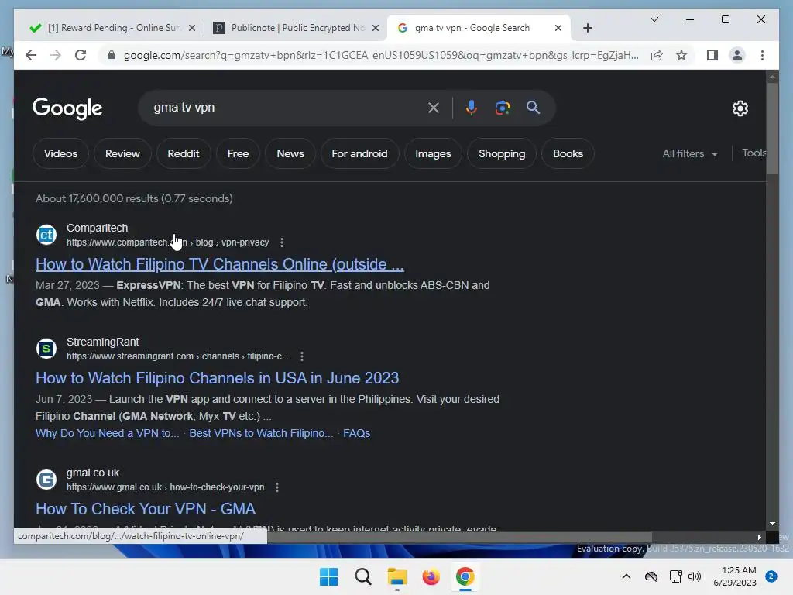Open a new browser tab
This screenshot has width=793, height=595.
point(588,28)
